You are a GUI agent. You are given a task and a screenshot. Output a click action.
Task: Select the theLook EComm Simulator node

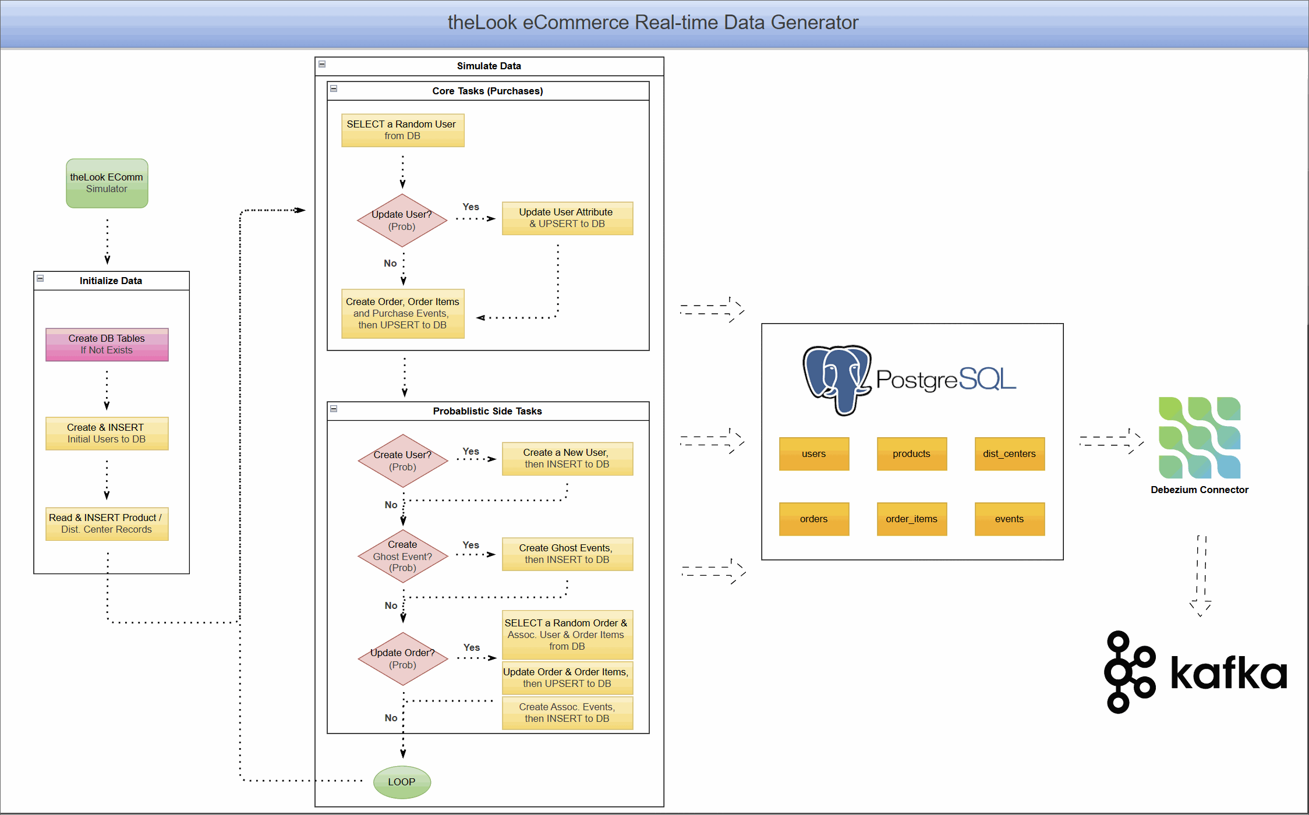tap(107, 183)
